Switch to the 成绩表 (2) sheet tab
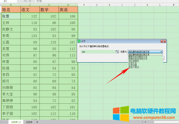179x124 pixels. point(16,122)
